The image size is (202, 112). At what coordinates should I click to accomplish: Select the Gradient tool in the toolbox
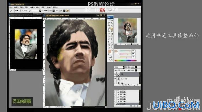point(112,34)
